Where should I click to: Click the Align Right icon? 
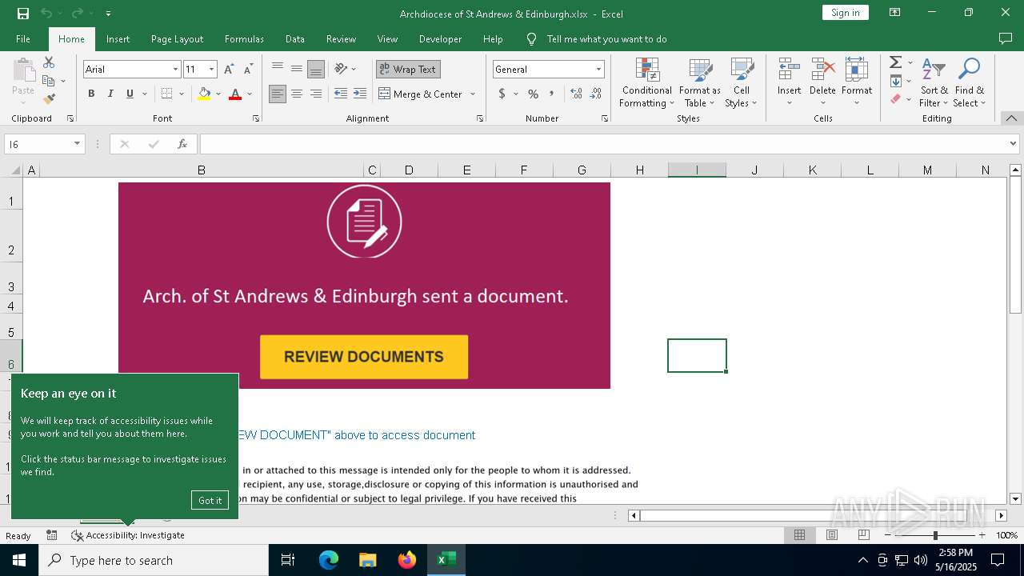tap(316, 94)
